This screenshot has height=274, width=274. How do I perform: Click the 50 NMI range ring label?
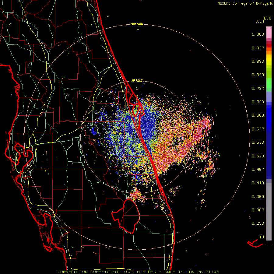coord(137,81)
